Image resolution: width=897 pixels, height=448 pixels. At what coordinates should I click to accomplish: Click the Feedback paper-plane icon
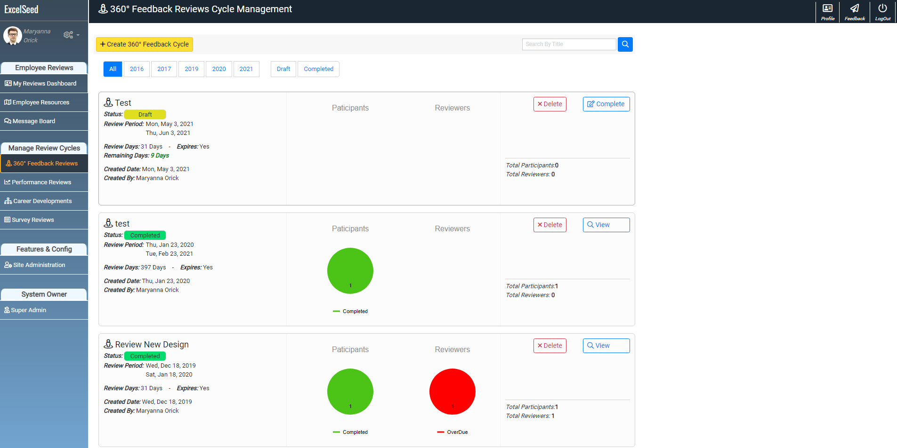coord(854,11)
